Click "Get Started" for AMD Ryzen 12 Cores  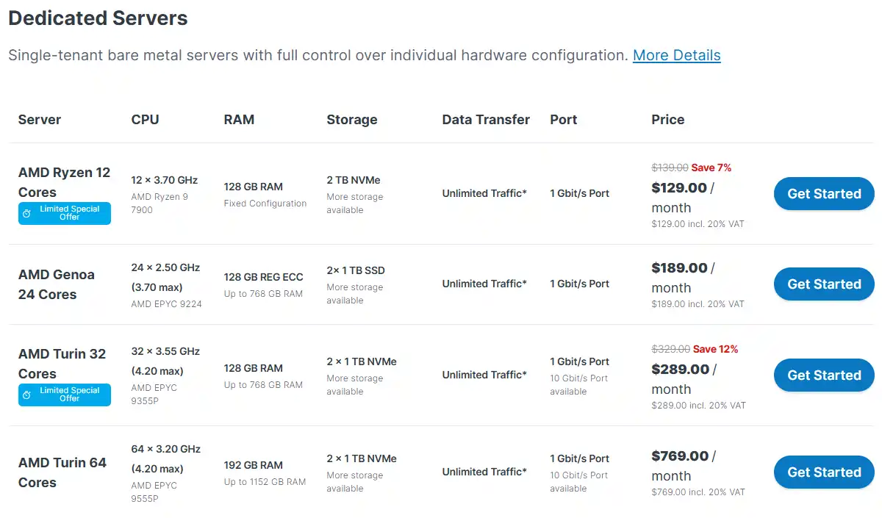pyautogui.click(x=824, y=193)
